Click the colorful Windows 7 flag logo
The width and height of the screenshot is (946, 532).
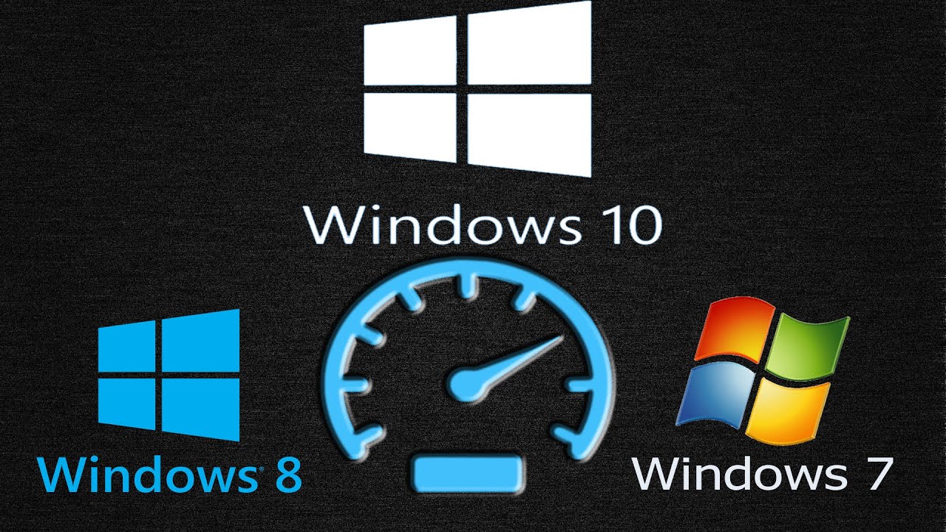[763, 371]
